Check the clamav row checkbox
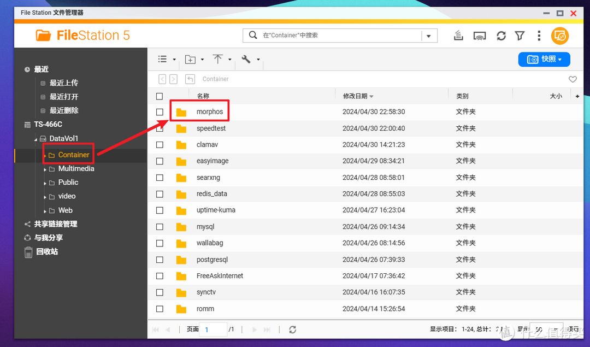Screen dimensions: 590x347 160,144
